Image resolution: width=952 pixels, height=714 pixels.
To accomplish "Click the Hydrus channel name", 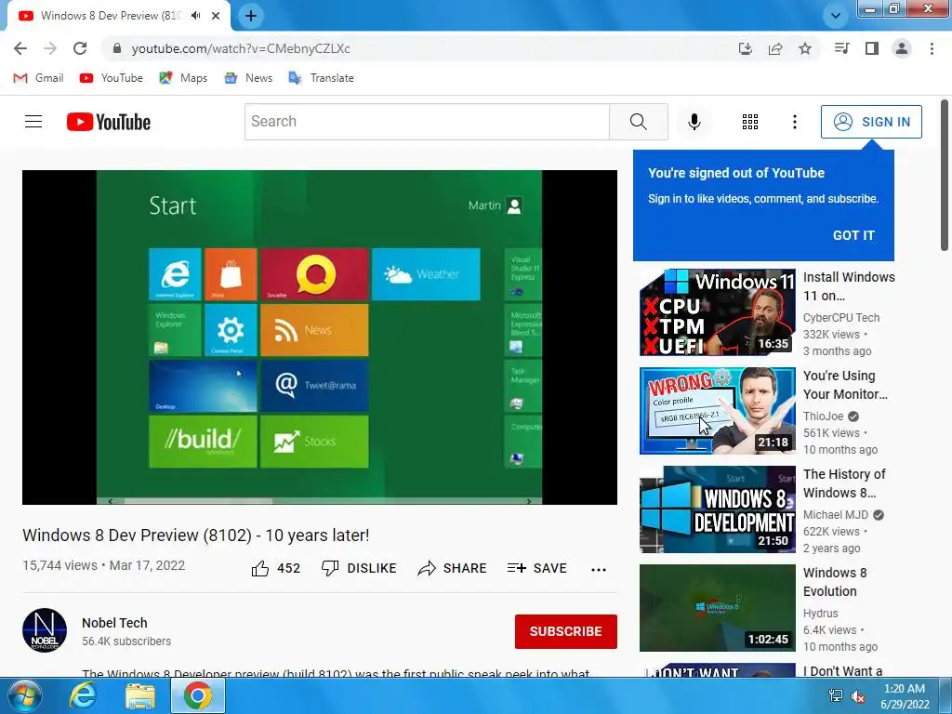I will pos(820,614).
